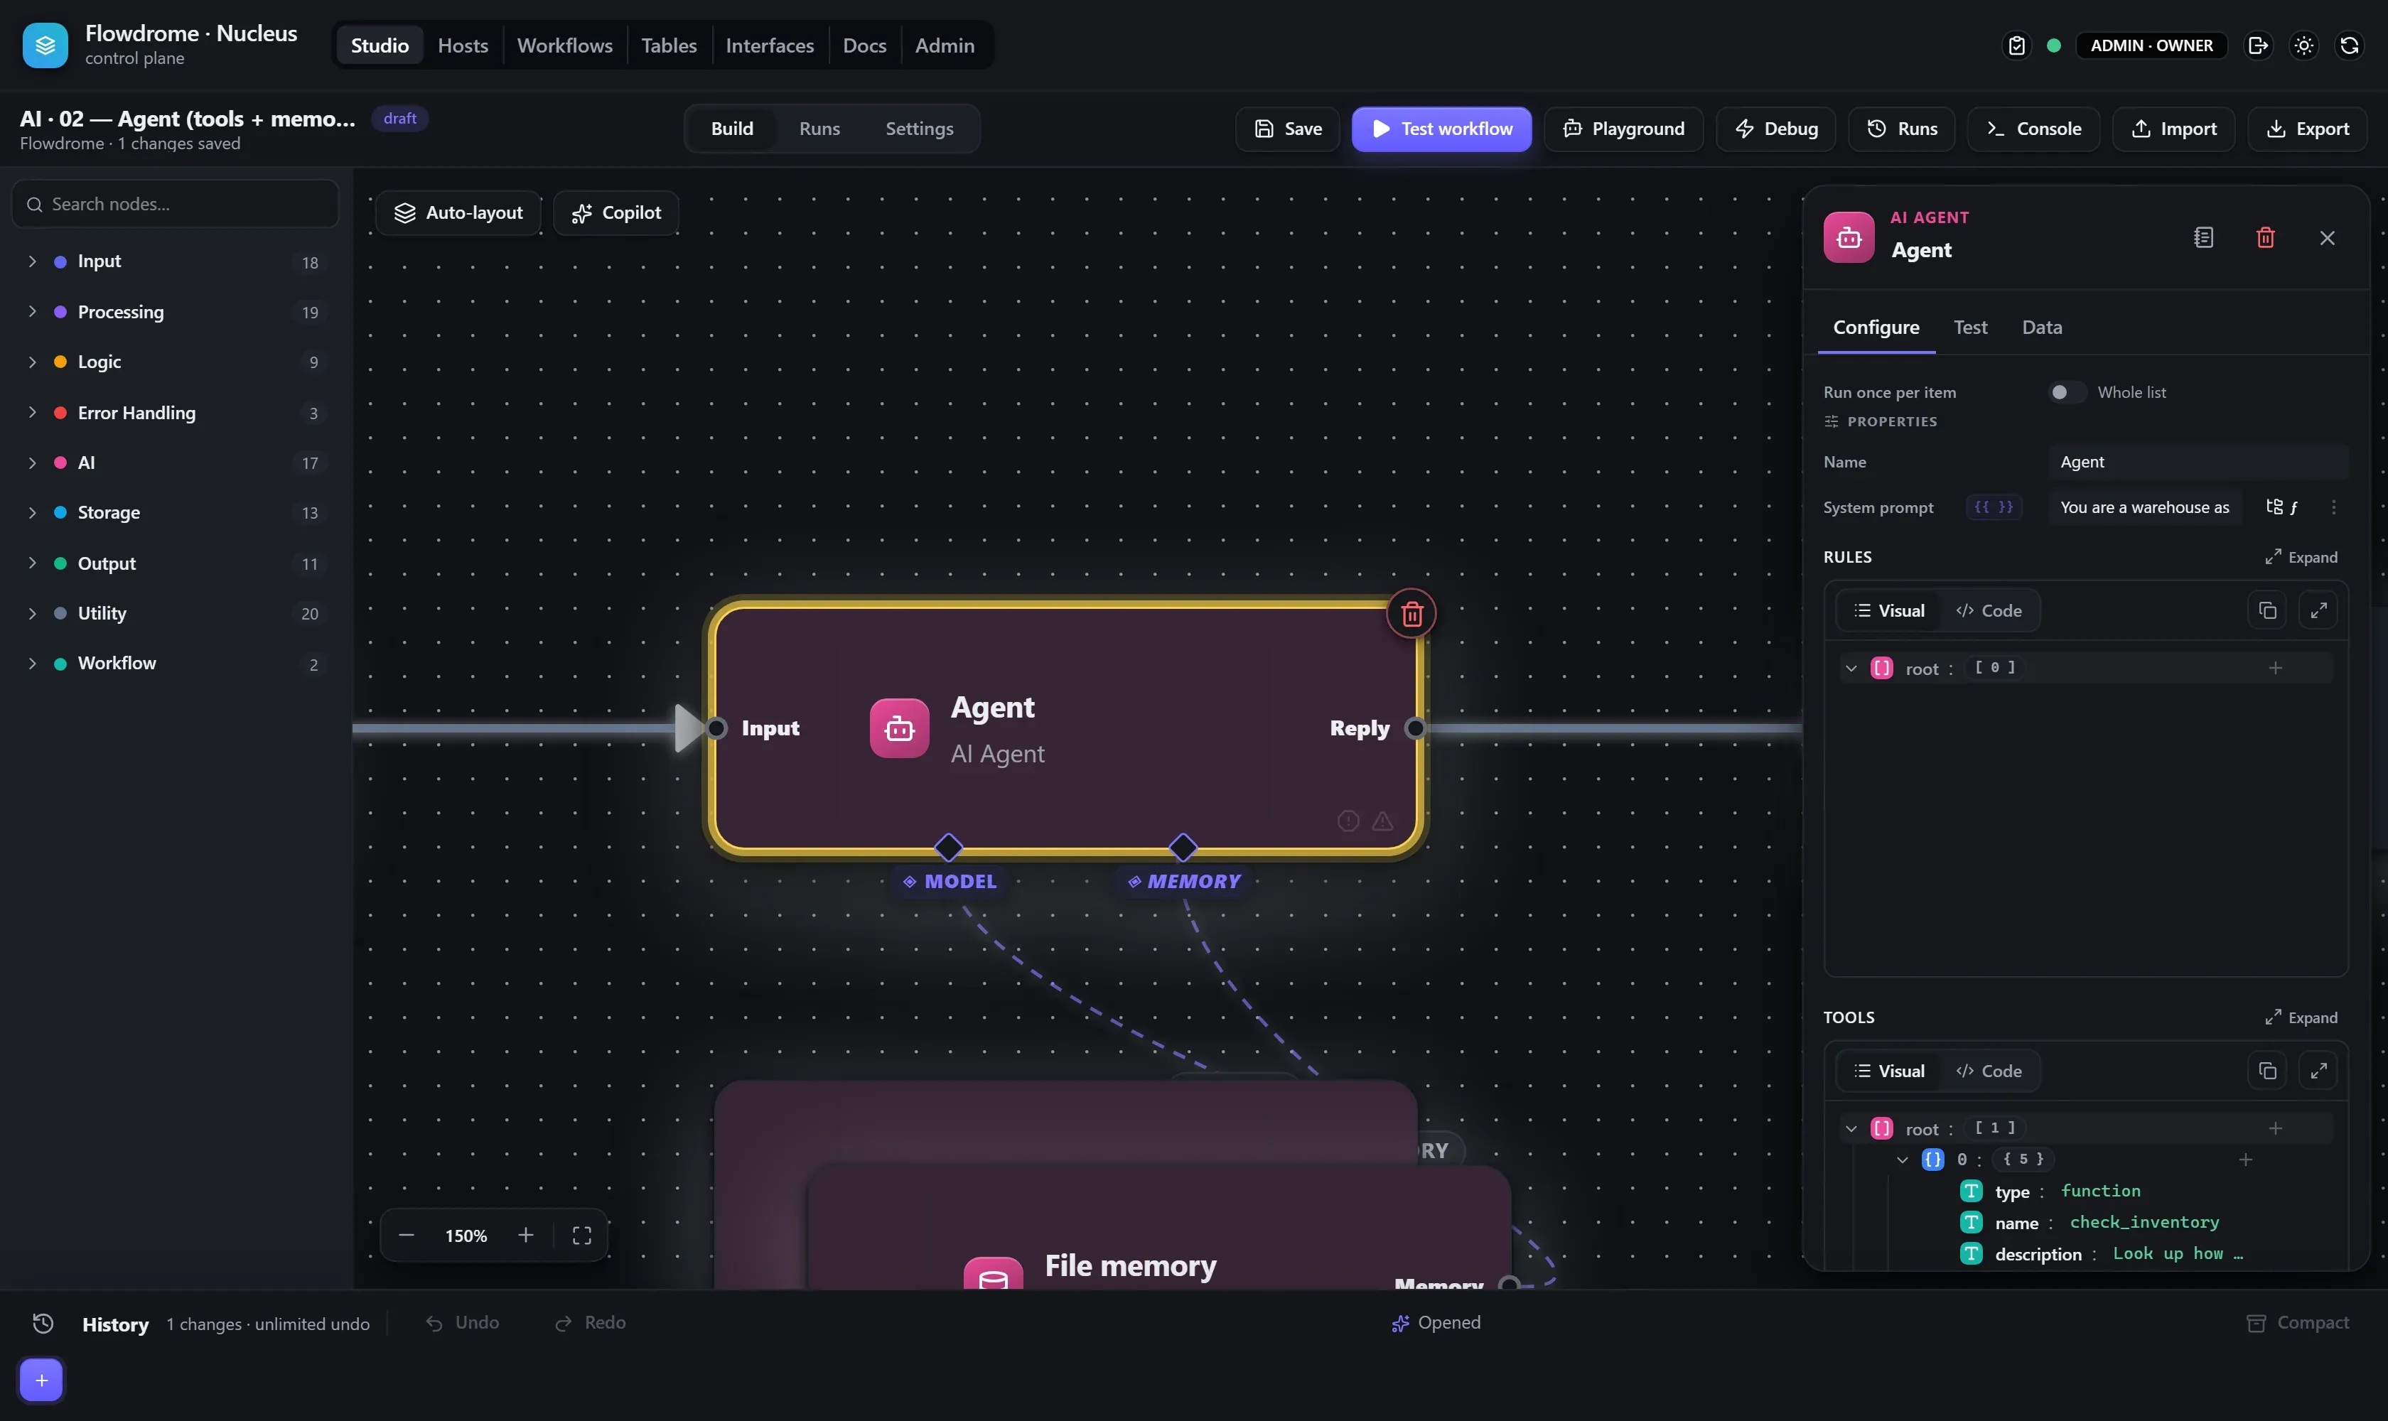
Task: Collapse the Tools root array chevron
Action: tap(1851, 1128)
